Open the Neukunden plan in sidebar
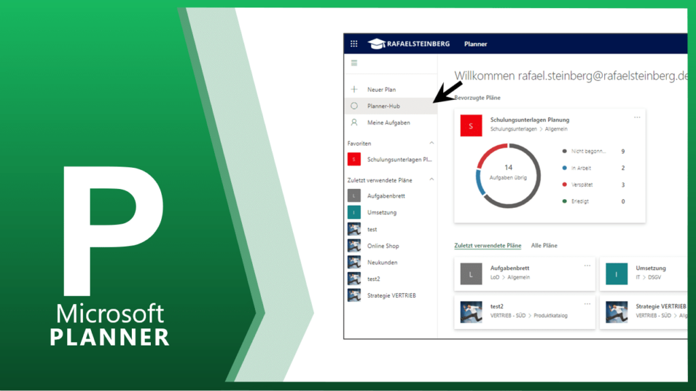Screen dimensions: 696x391 [382, 262]
